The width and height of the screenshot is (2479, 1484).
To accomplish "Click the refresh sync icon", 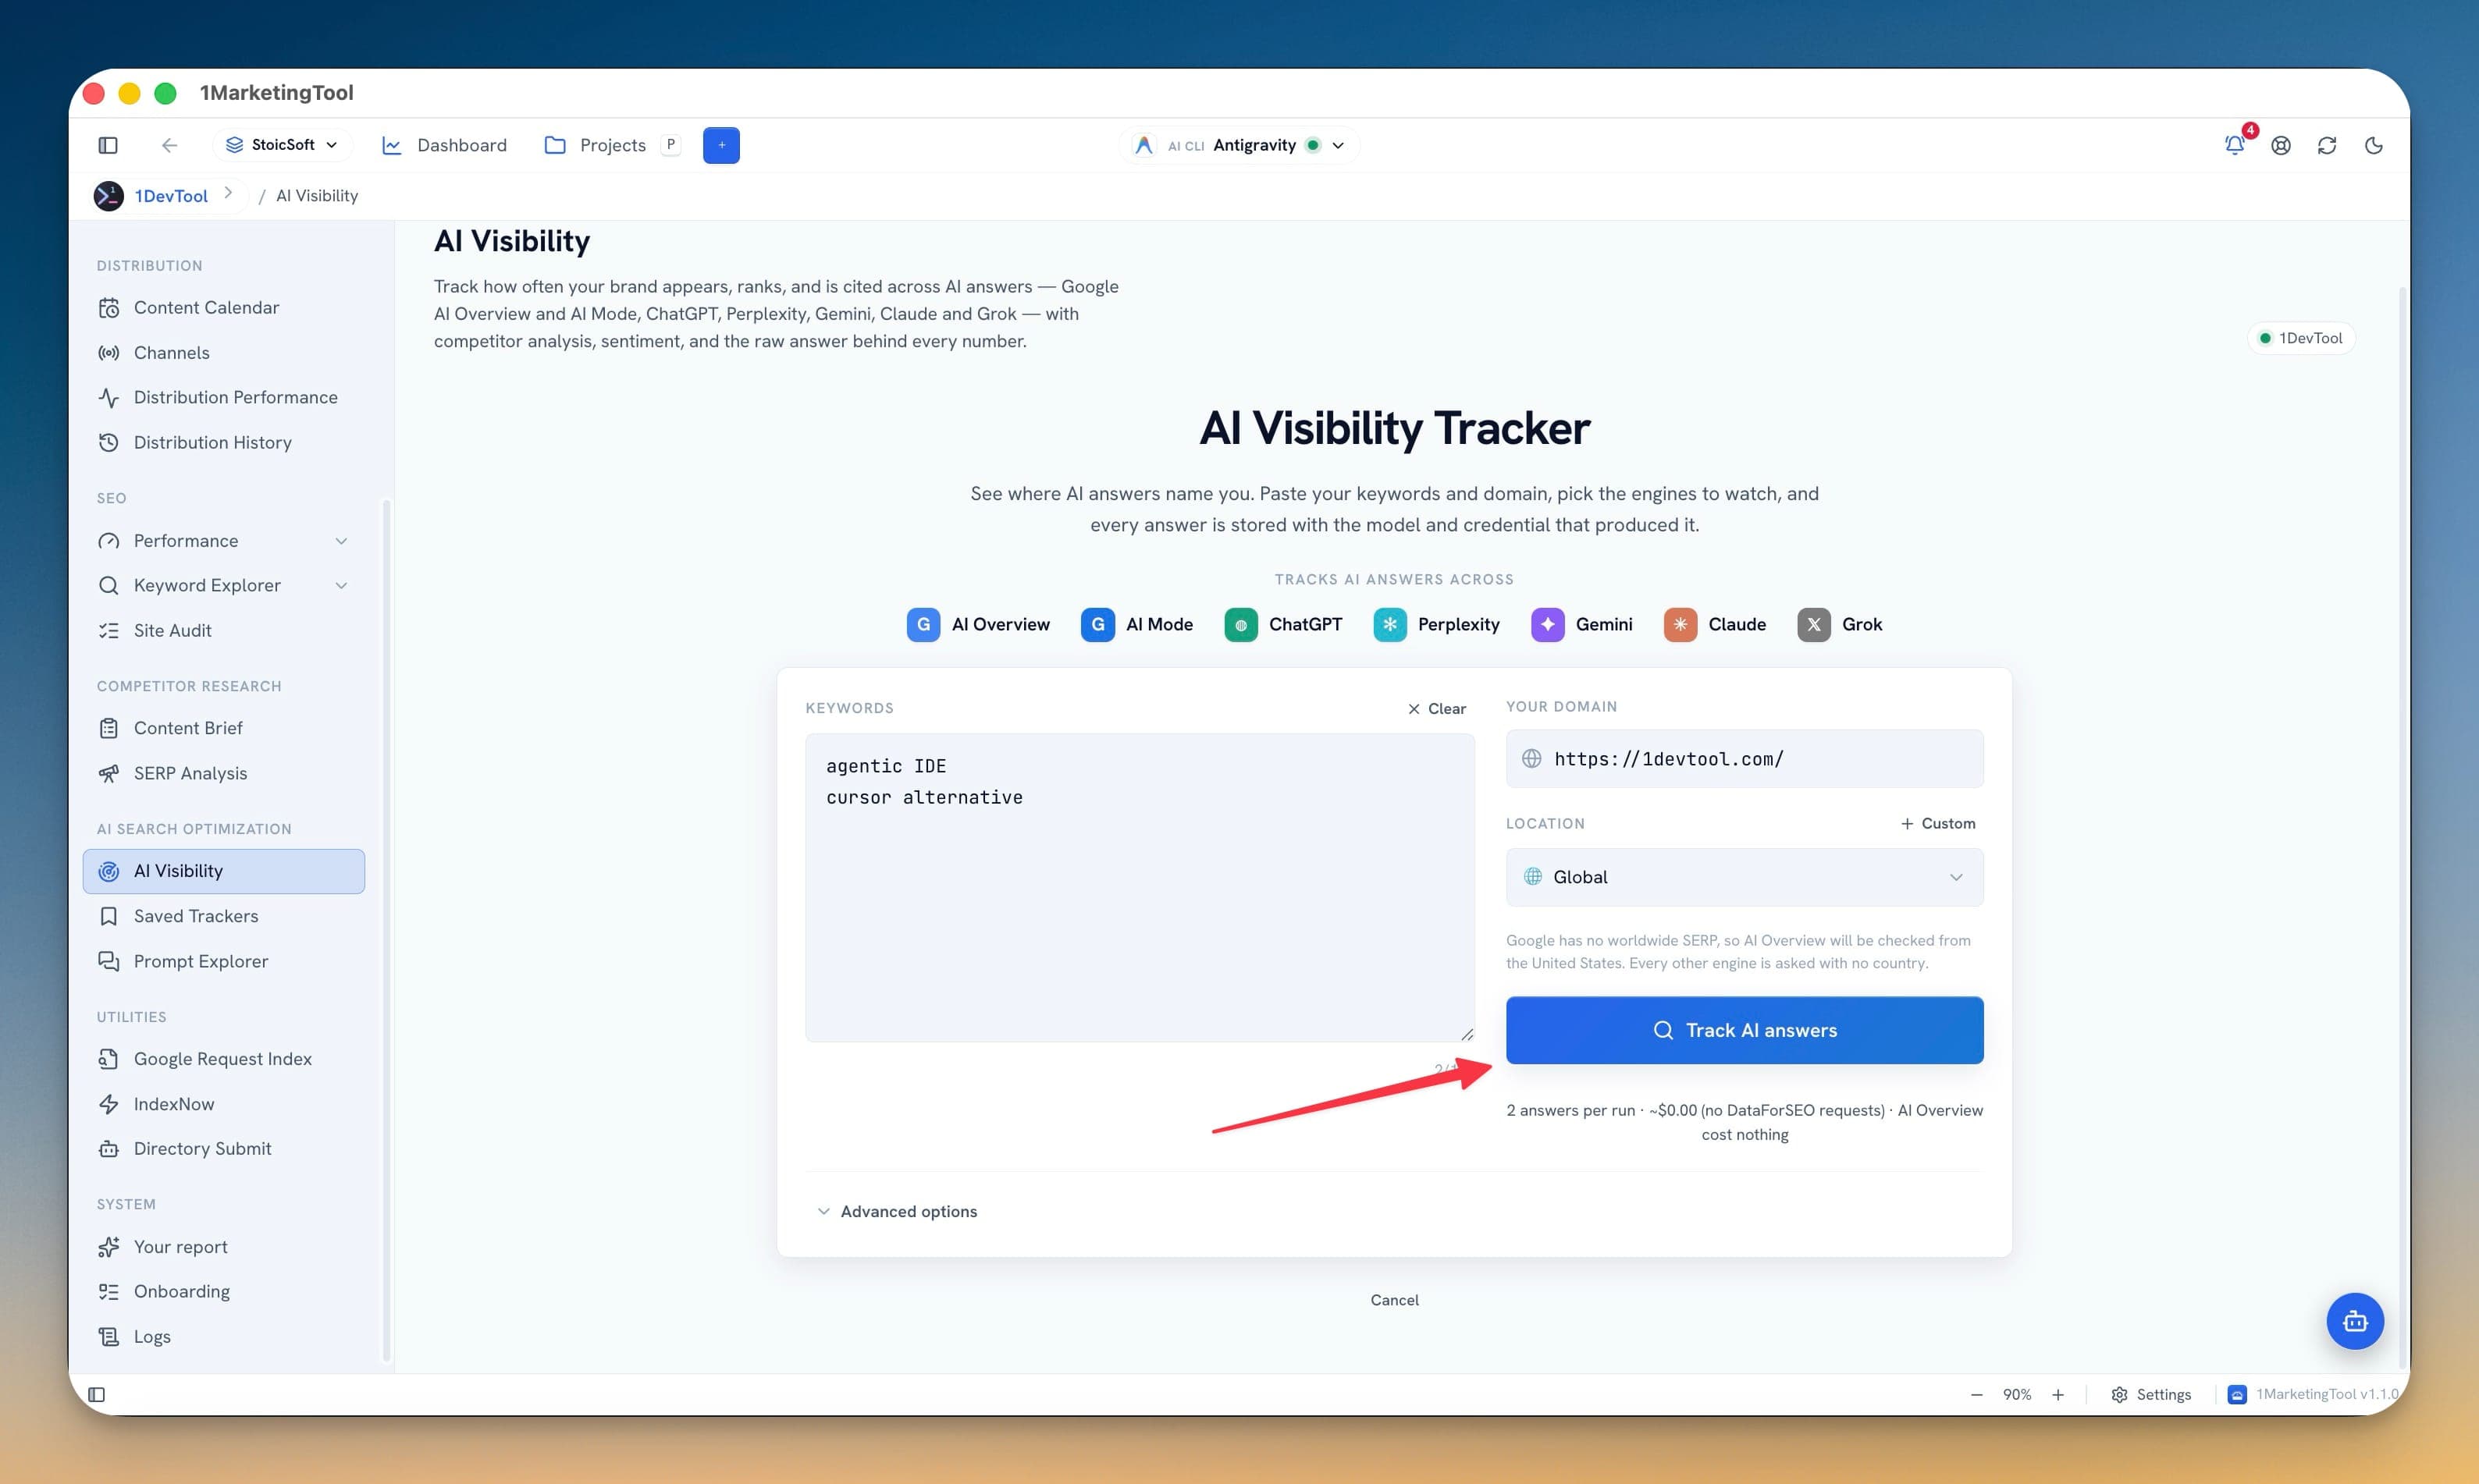I will [2326, 145].
